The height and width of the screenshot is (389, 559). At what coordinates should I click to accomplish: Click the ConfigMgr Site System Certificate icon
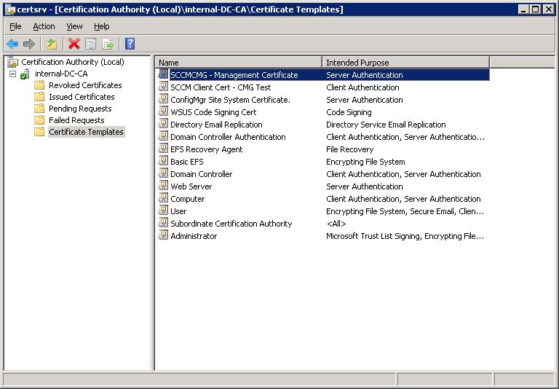(163, 99)
